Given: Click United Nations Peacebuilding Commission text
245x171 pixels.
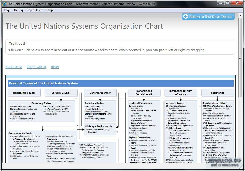Looking at the screenshot, I should tap(97, 131).
